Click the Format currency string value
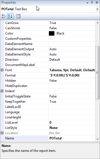Viewport: 100px width, 159px height. (x=65, y=75)
